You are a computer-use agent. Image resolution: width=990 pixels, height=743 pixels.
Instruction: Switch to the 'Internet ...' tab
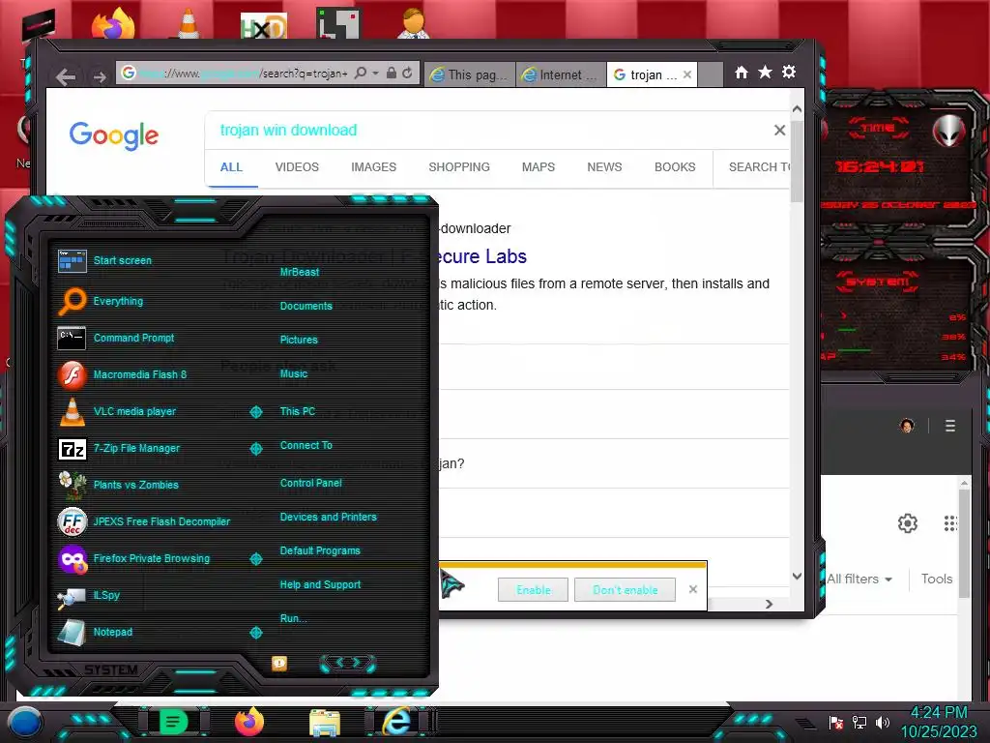(x=561, y=74)
